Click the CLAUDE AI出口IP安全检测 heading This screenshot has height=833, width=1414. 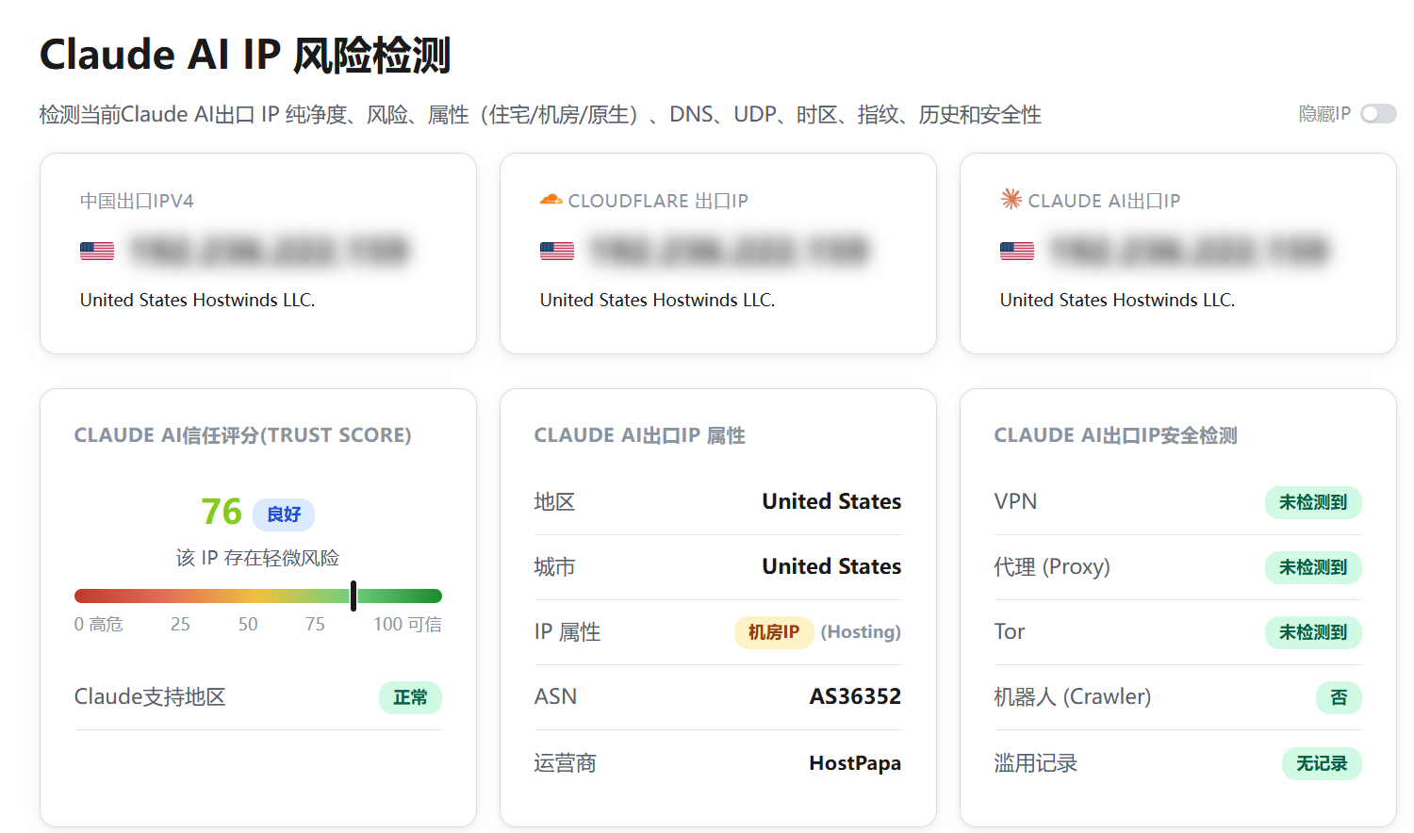click(1116, 435)
